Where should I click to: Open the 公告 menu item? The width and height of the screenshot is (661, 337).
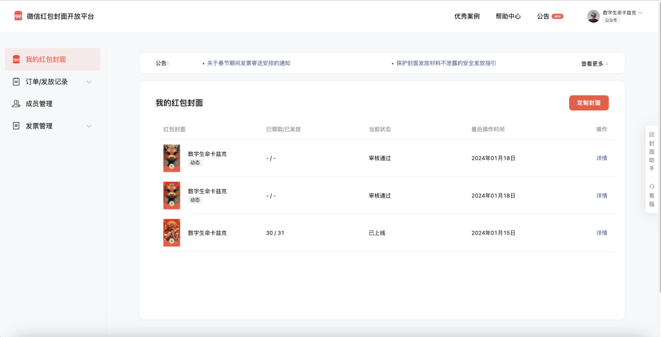tap(543, 17)
